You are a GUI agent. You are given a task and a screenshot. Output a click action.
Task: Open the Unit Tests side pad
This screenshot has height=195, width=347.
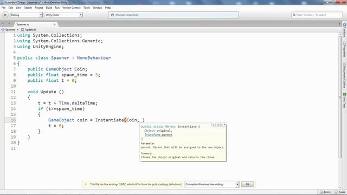point(345,101)
